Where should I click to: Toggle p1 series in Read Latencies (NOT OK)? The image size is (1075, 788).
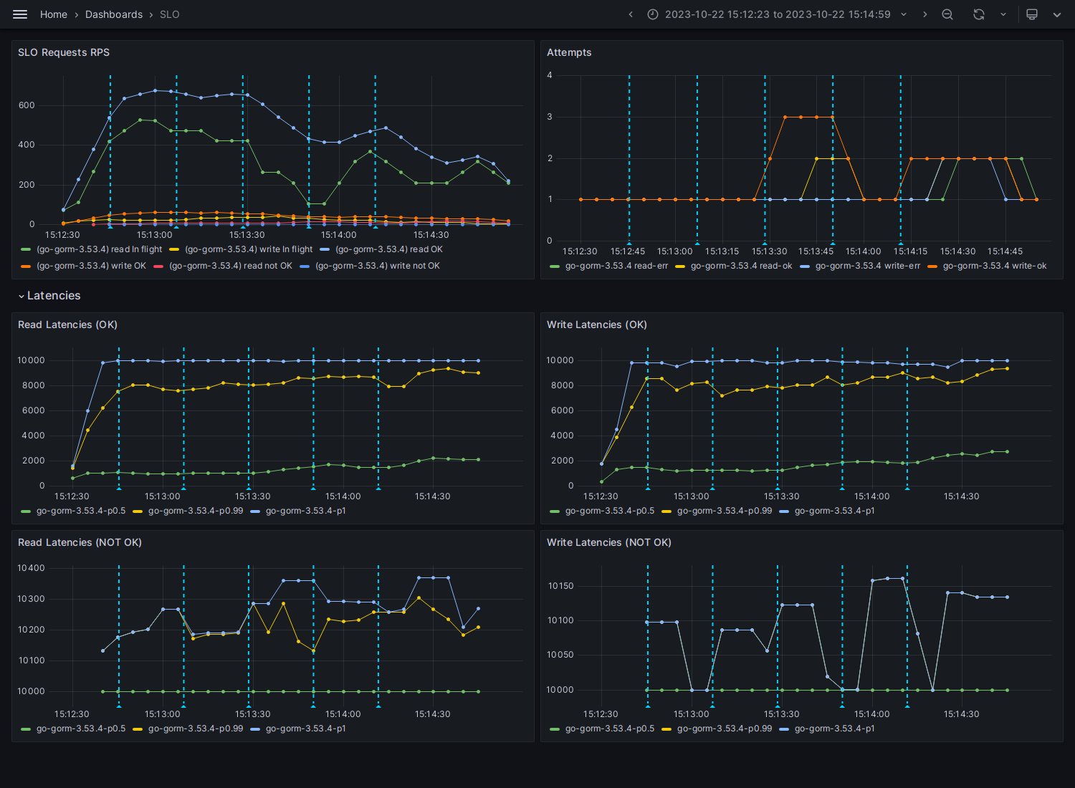coord(306,729)
